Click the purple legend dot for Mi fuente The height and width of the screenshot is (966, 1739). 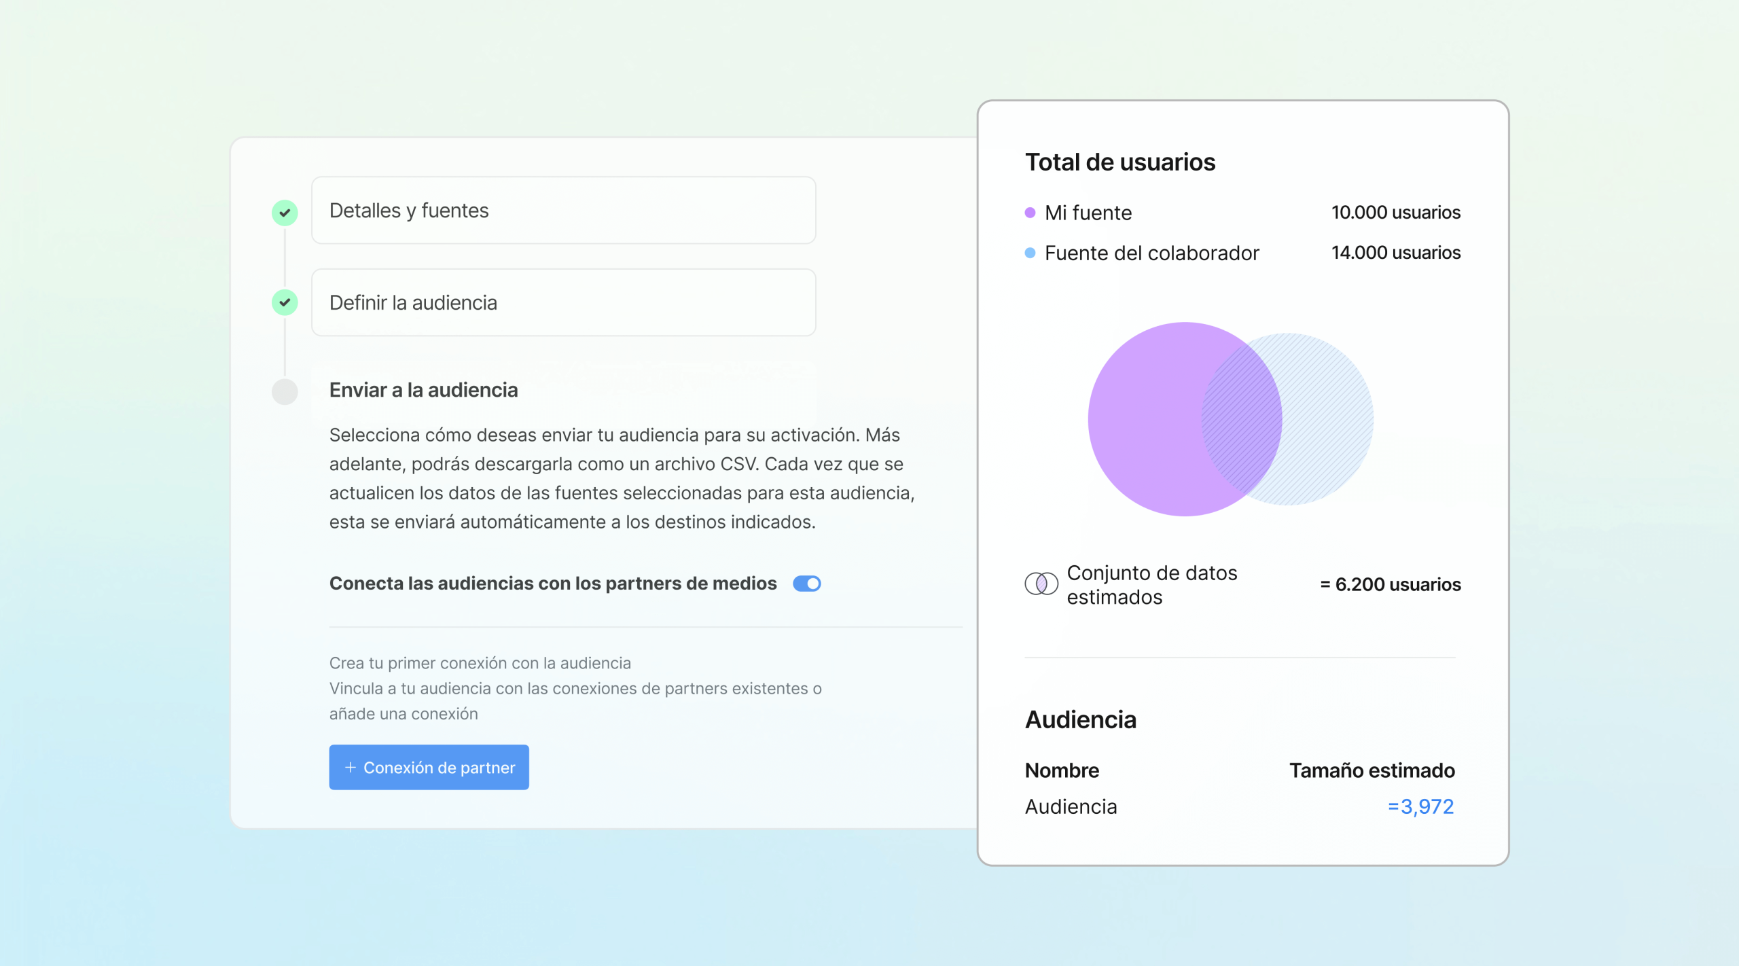(1030, 212)
